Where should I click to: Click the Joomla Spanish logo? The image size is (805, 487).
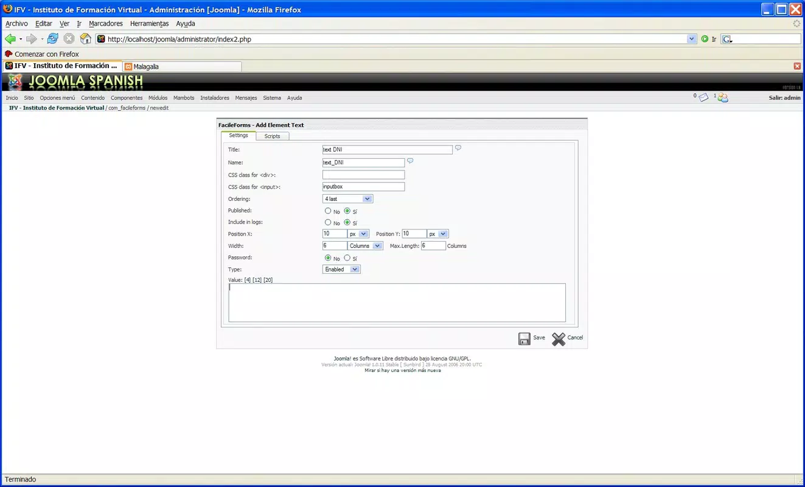pos(76,82)
